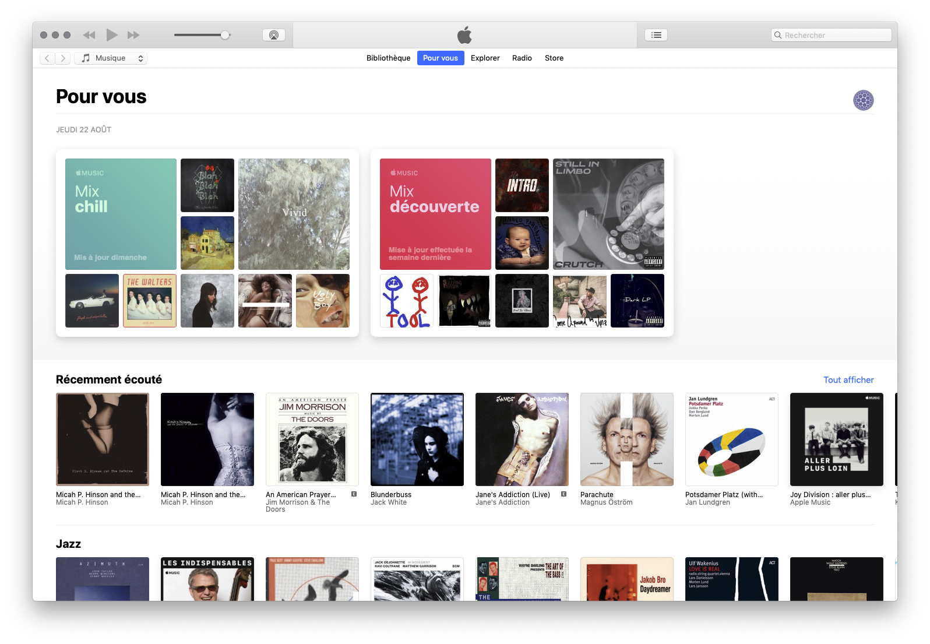This screenshot has height=644, width=930.
Task: Open the Mix découverte playlist tile
Action: pyautogui.click(x=435, y=214)
